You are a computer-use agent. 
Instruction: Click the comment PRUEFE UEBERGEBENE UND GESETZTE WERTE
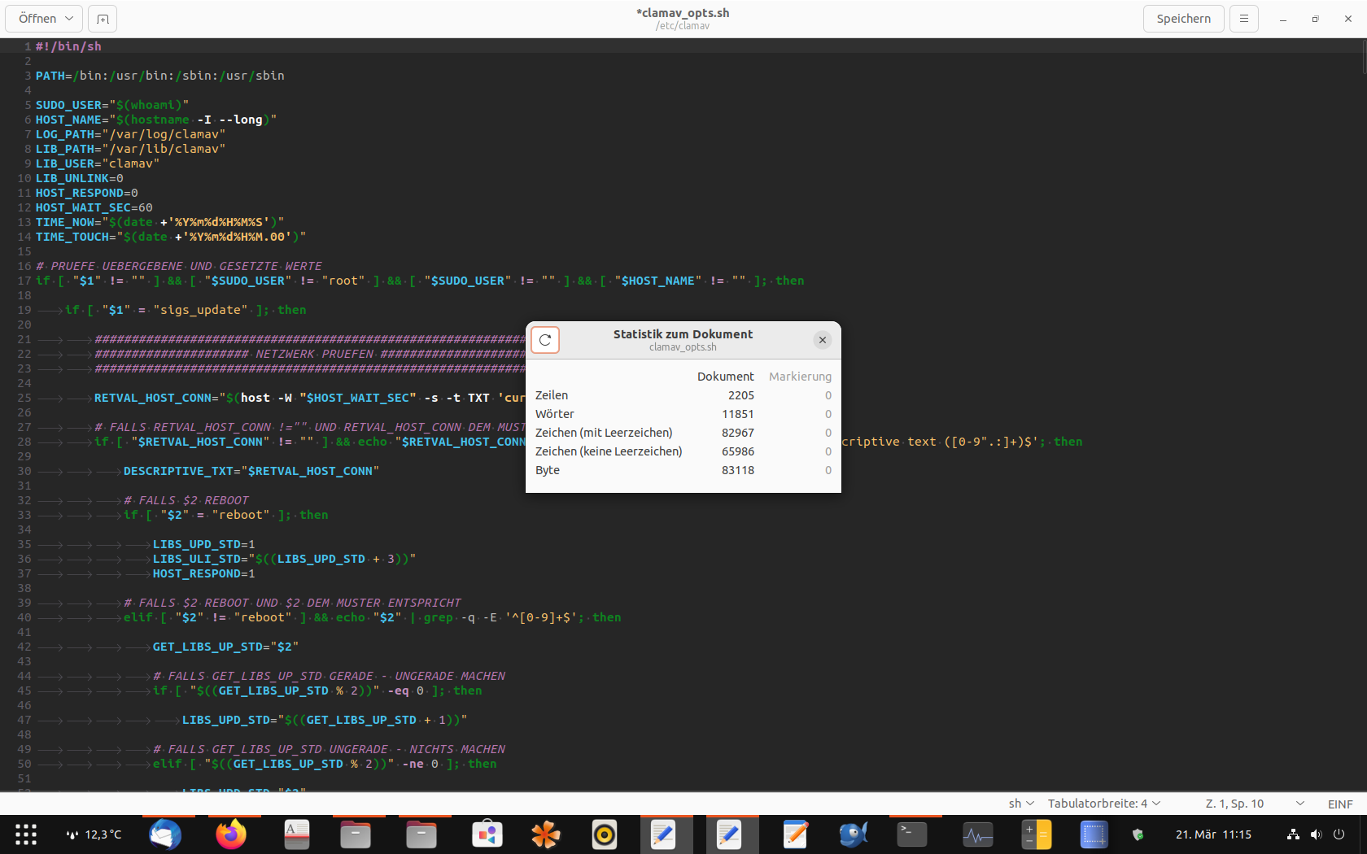tap(178, 266)
